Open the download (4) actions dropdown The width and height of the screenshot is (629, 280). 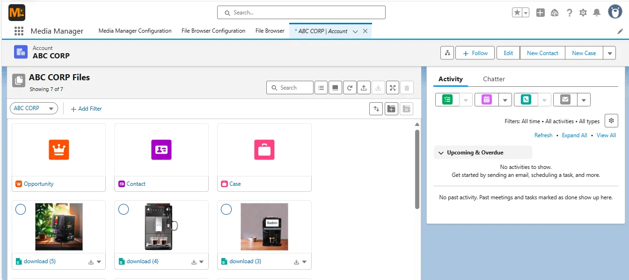201,262
